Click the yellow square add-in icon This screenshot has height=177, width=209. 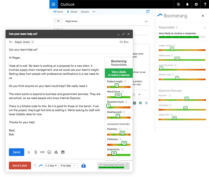pyautogui.click(x=134, y=103)
